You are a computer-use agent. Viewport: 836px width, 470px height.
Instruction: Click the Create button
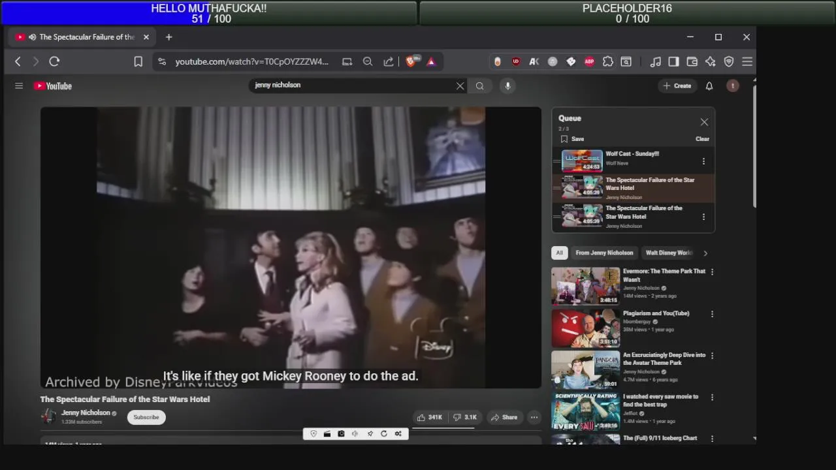pos(677,86)
